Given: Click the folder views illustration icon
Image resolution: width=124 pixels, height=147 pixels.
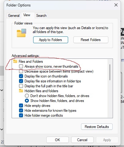Looking at the screenshot, I should pos(21,33).
